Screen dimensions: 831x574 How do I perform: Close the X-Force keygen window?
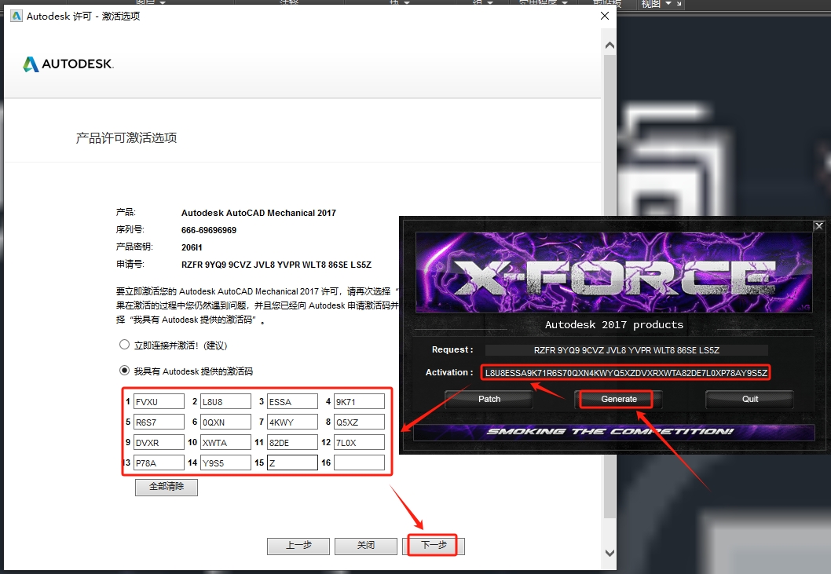(818, 226)
